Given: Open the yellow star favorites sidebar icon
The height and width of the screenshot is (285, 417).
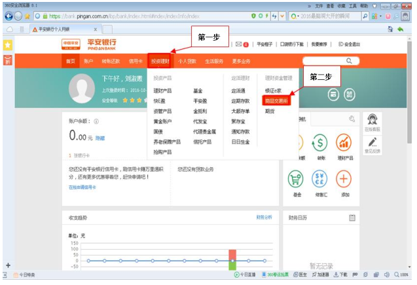Looking at the screenshot, I should (x=8, y=45).
